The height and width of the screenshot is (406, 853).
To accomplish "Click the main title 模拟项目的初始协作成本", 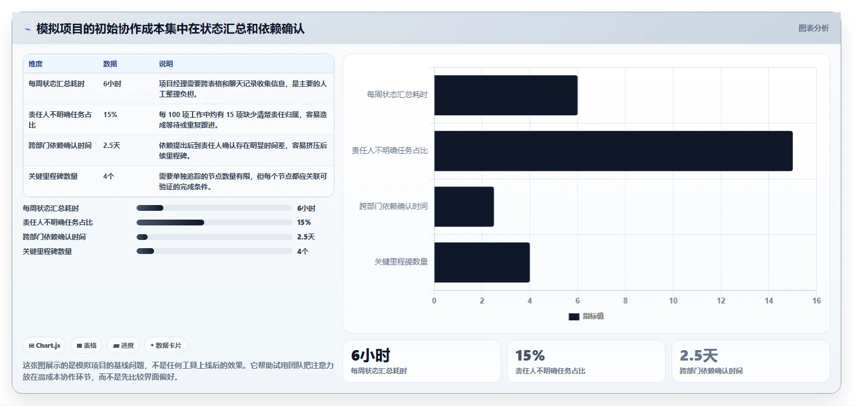I will pos(170,29).
